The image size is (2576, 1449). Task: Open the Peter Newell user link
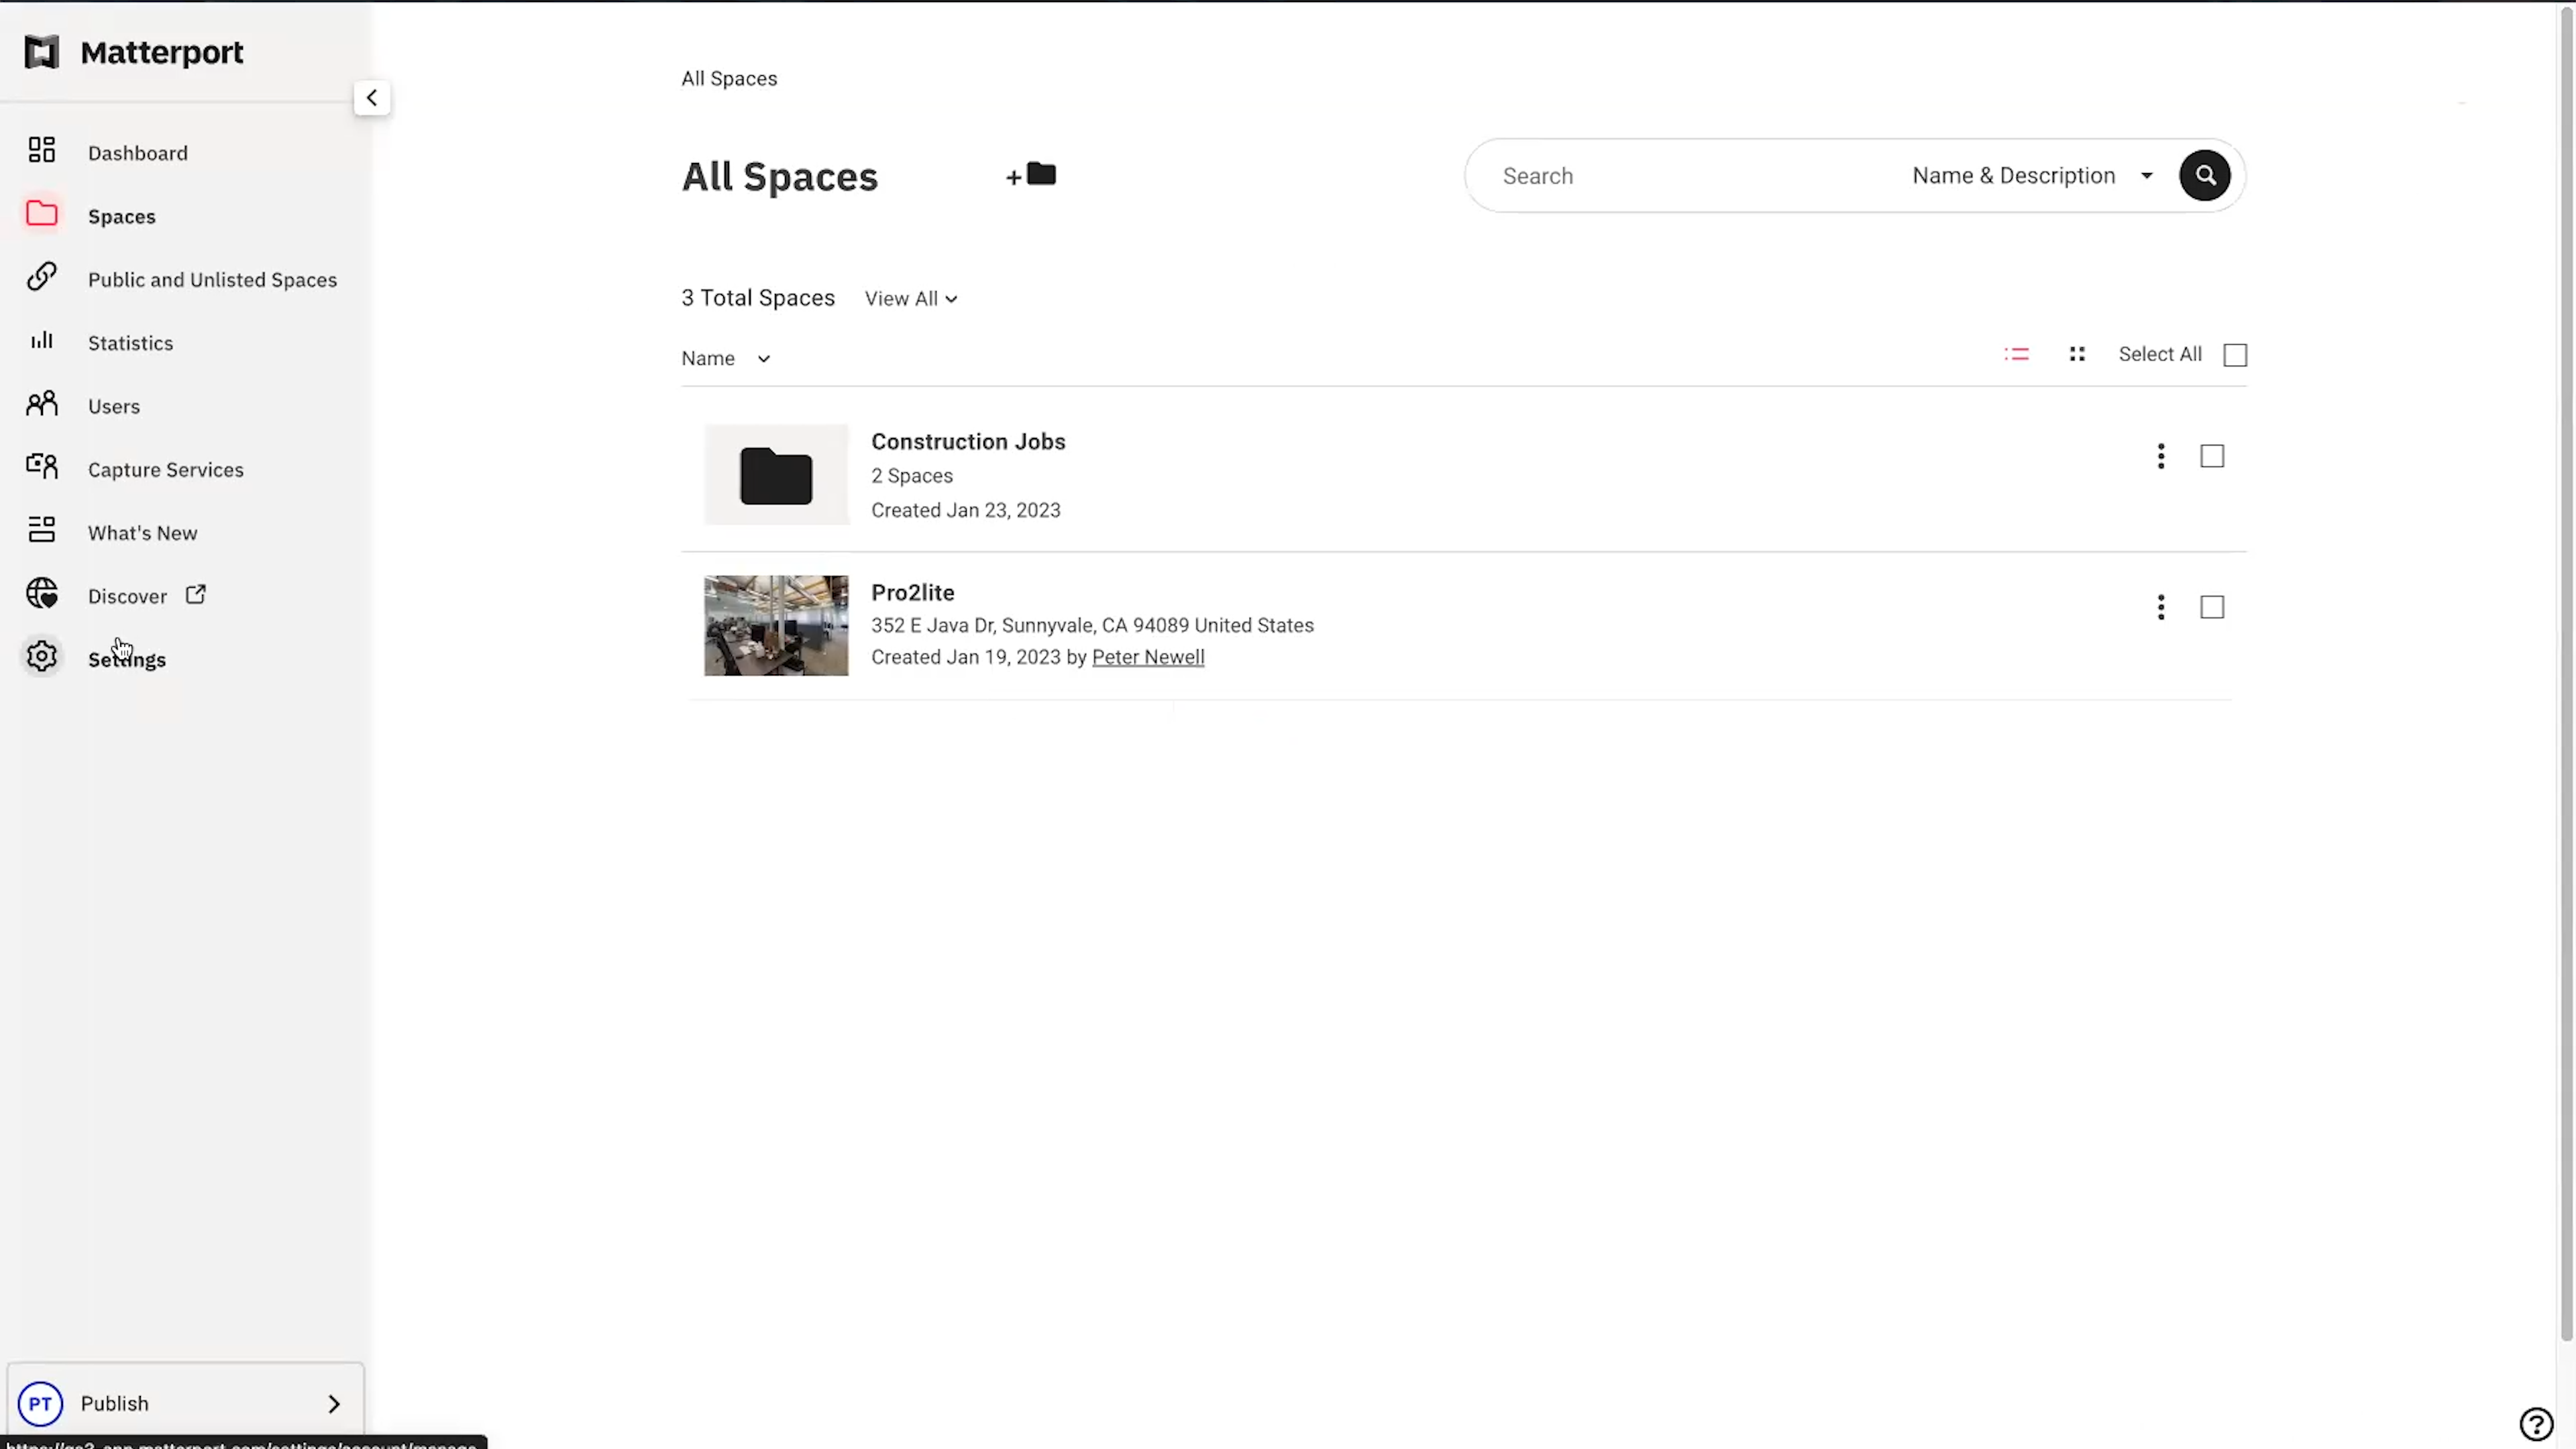1147,657
